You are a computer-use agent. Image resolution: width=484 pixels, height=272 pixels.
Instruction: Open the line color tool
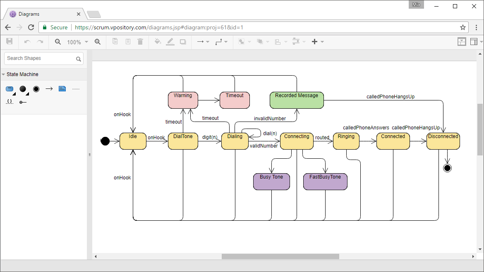point(170,42)
